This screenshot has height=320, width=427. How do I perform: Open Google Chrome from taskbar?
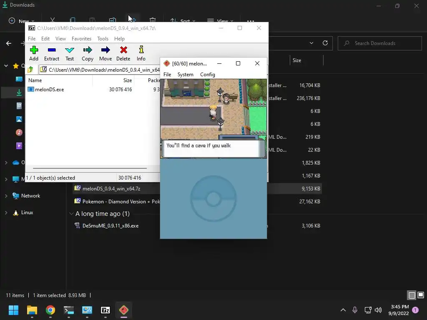[50, 310]
